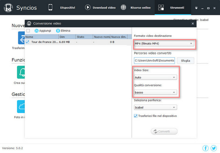The height and width of the screenshot is (153, 220).
Task: Open the Formato video destinazione dropdown
Action: pos(164,43)
